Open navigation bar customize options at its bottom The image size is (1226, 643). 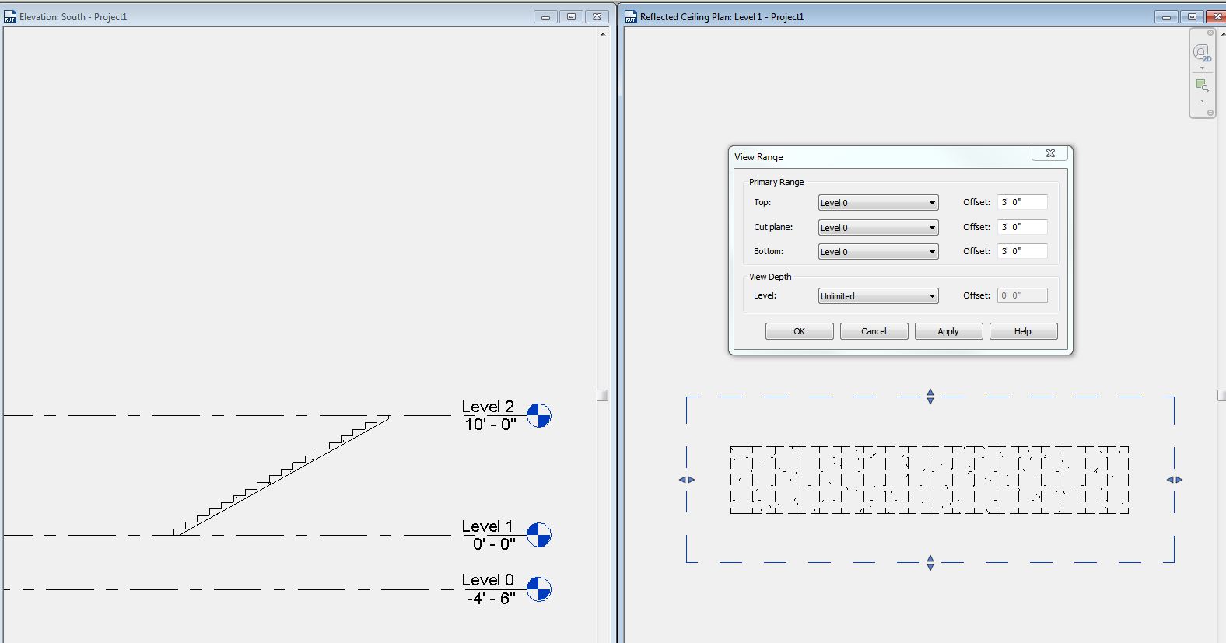pos(1210,113)
